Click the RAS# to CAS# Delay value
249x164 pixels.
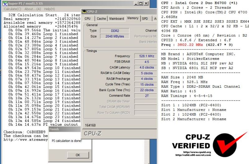coord(146,73)
